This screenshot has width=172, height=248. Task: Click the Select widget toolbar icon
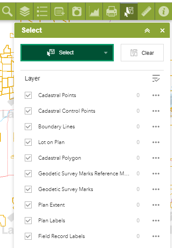[129, 11]
